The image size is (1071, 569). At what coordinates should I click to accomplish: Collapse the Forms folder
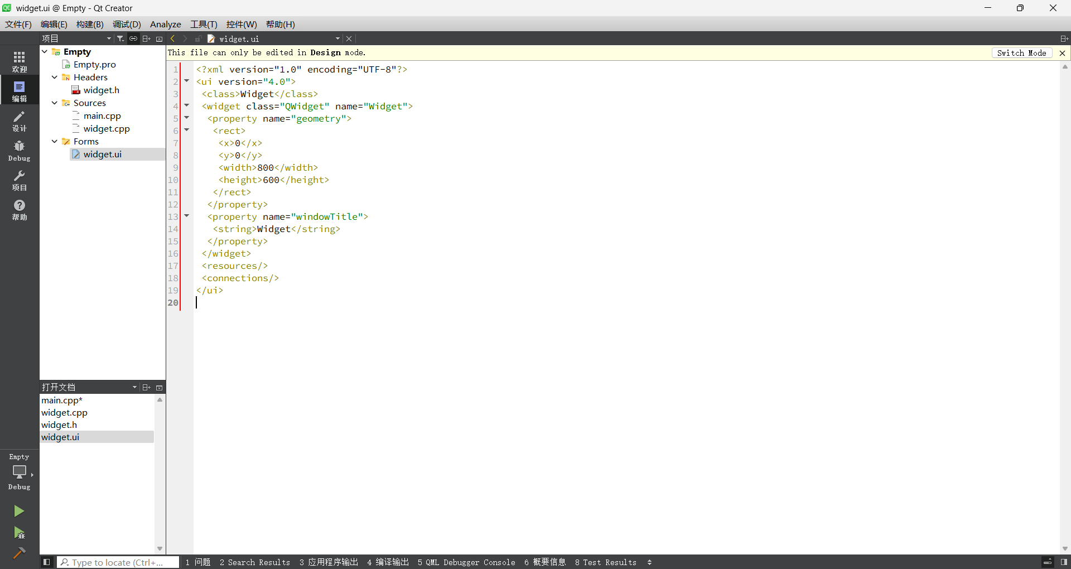tap(55, 141)
